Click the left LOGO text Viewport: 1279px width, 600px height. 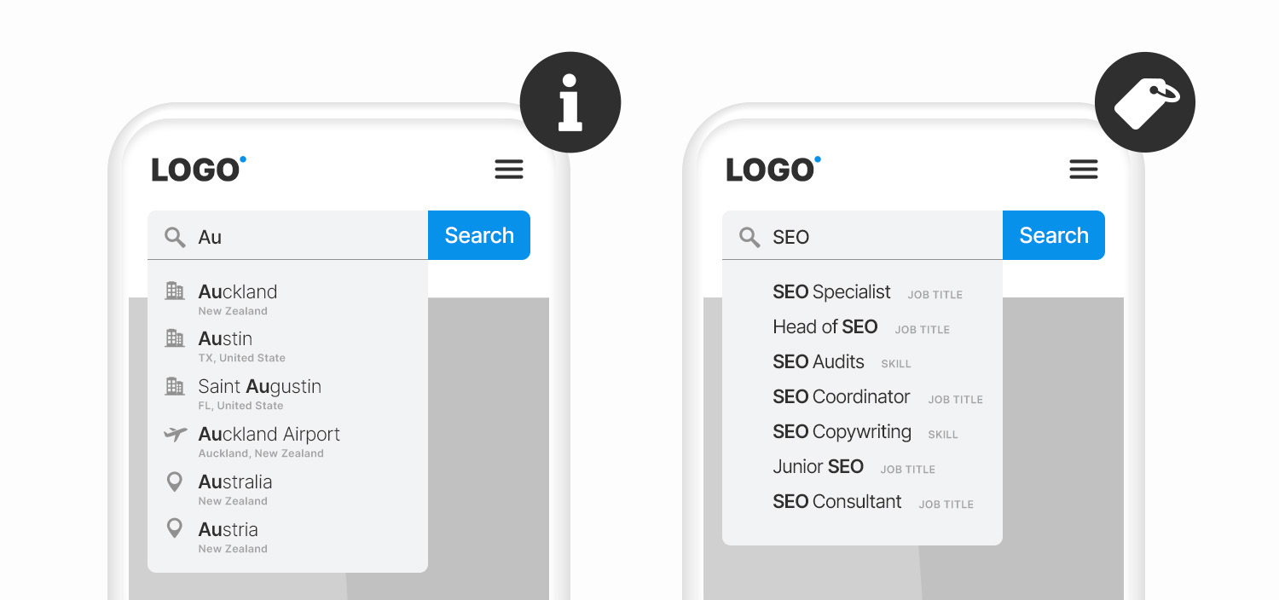[x=193, y=169]
